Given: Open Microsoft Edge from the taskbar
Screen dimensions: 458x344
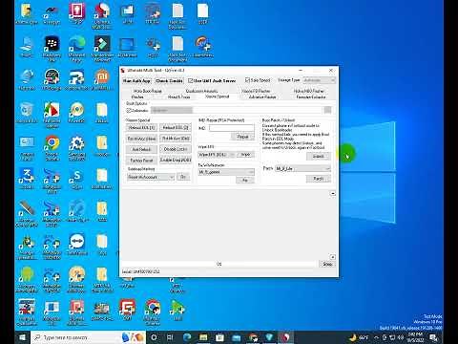Looking at the screenshot, I should click(x=187, y=337).
